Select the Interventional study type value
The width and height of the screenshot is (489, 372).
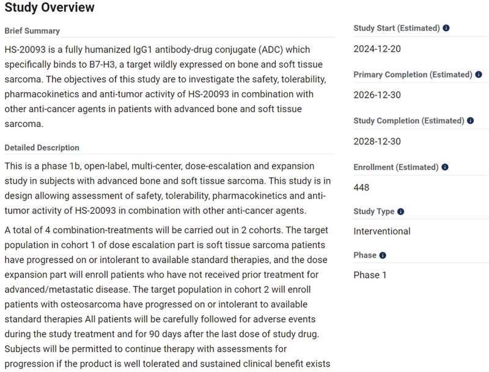(x=382, y=231)
